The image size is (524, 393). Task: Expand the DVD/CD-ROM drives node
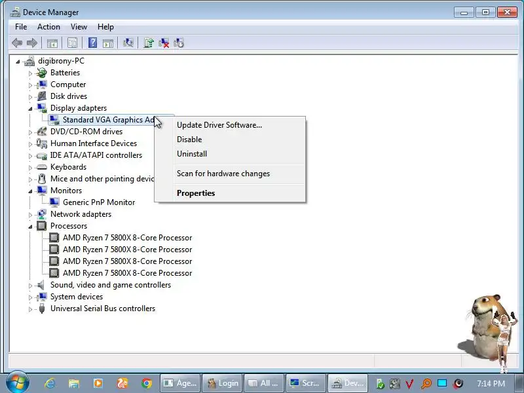coord(30,132)
